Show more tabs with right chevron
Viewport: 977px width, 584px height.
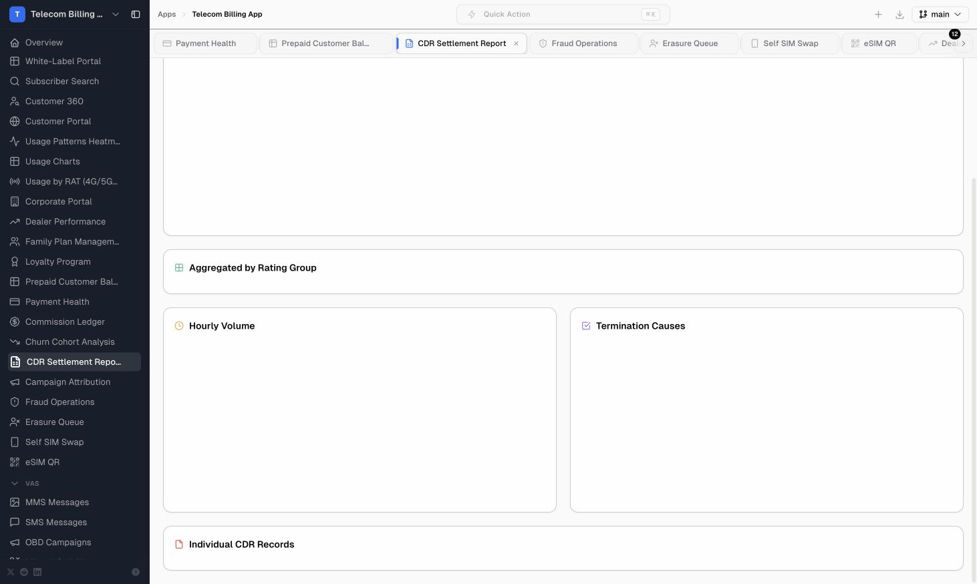pos(963,43)
